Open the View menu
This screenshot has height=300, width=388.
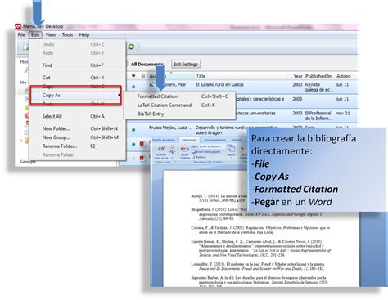click(51, 35)
